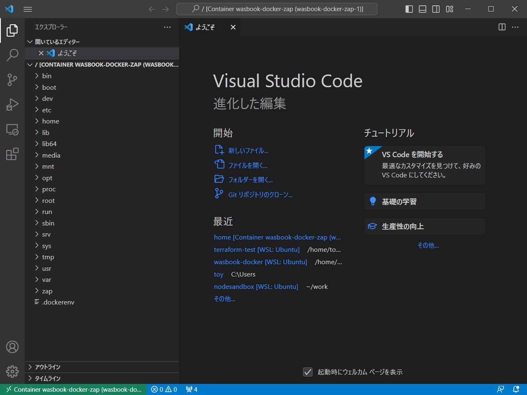Click the feedback icon in status bar

(x=500, y=389)
